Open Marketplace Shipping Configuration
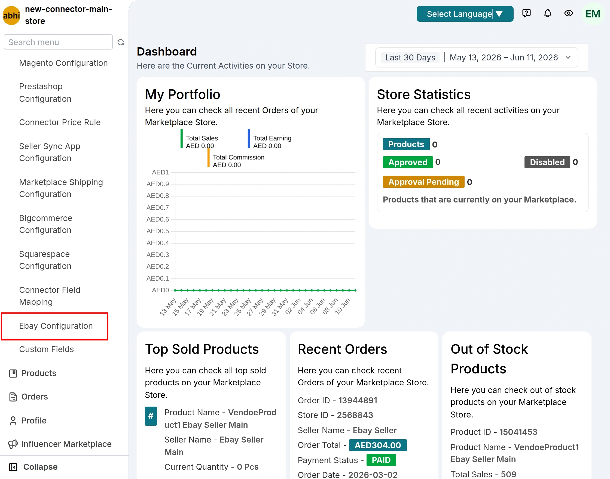 click(x=61, y=188)
